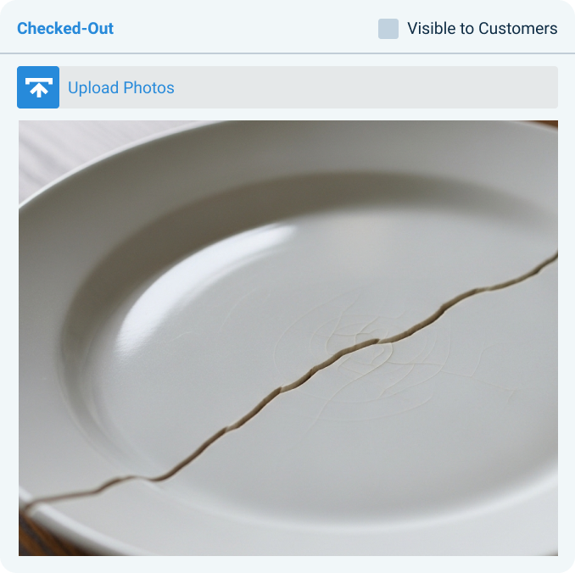Screen dimensions: 575x573
Task: Click the header area between Checked-Out and checkbox
Action: (246, 28)
